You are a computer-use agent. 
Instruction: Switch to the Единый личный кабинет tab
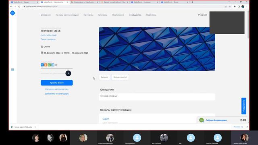114,2
